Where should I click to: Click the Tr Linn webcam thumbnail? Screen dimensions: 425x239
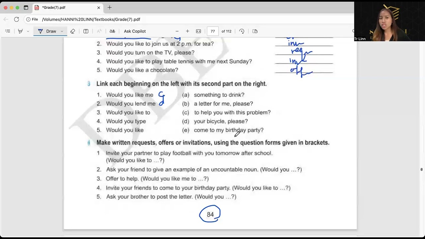[389, 21]
